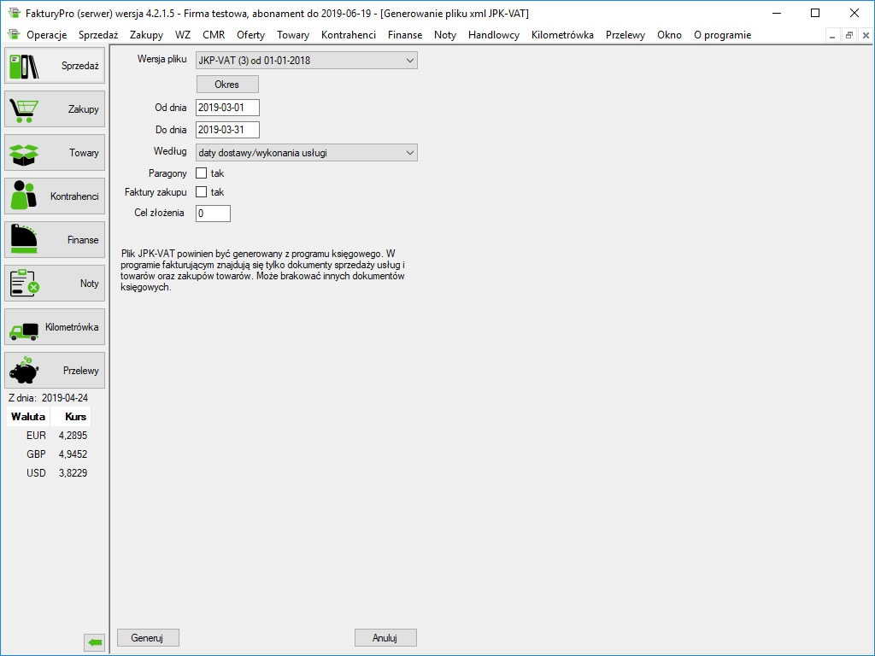Enable the Faktury zakupu checkbox
Viewport: 875px width, 656px height.
(202, 192)
